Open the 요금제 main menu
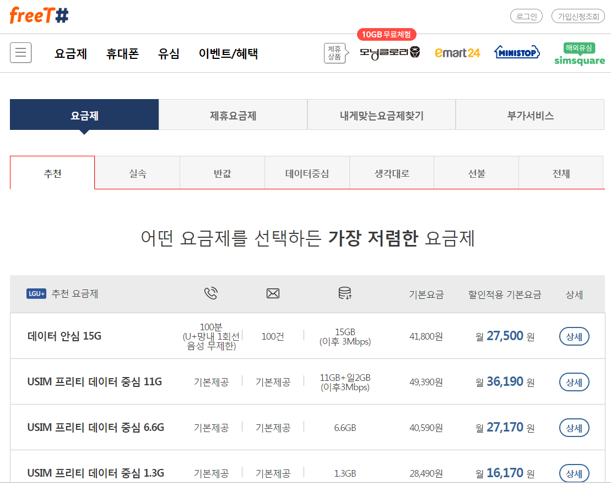The image size is (611, 486). click(x=71, y=53)
